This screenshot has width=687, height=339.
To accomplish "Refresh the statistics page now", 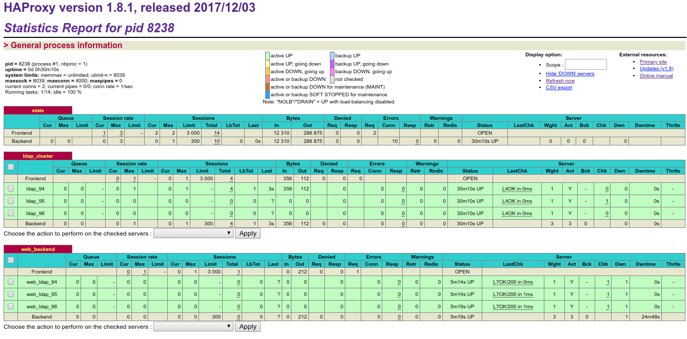I will coord(560,81).
